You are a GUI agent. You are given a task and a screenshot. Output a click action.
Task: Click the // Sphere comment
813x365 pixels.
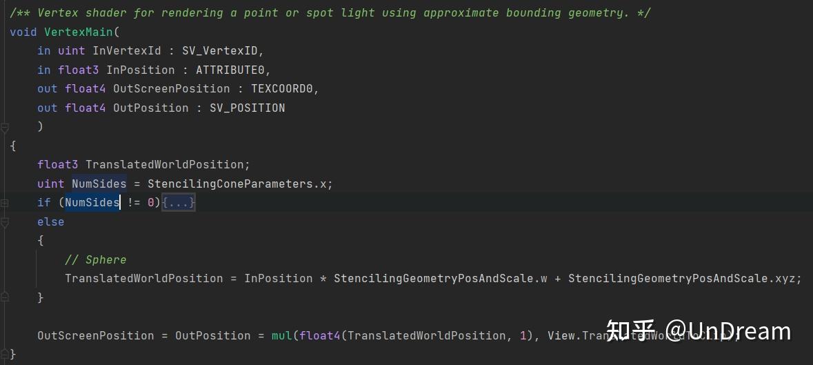click(x=95, y=260)
